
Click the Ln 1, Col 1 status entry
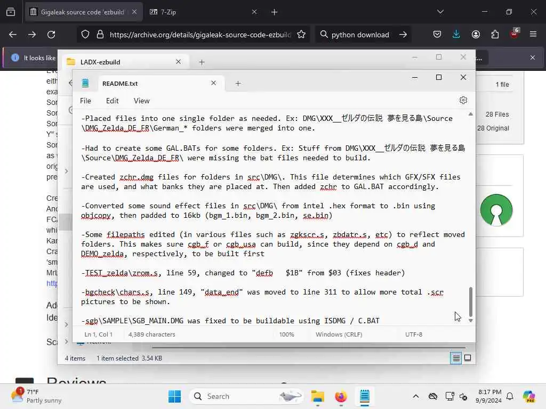click(98, 334)
